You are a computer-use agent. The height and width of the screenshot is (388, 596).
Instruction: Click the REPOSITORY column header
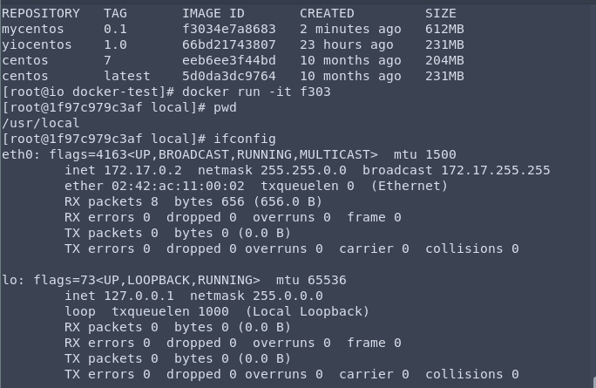41,14
